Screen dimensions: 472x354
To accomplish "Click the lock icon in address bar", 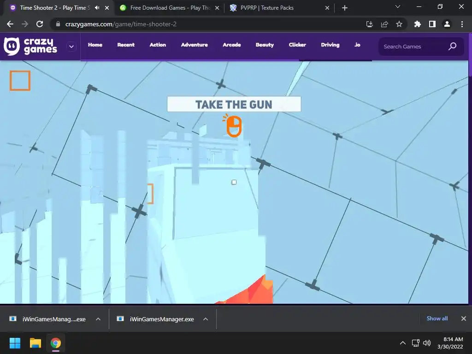I will tap(58, 24).
